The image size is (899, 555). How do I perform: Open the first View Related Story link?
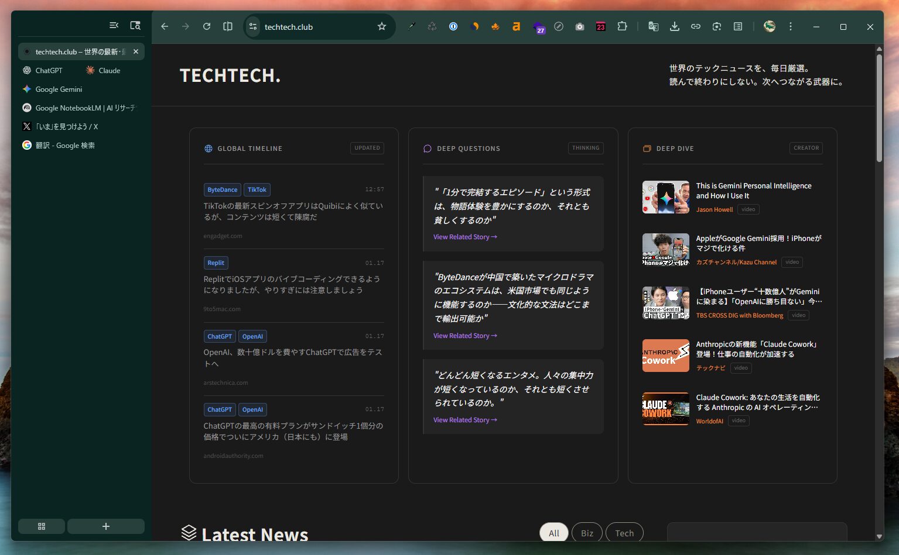point(464,236)
